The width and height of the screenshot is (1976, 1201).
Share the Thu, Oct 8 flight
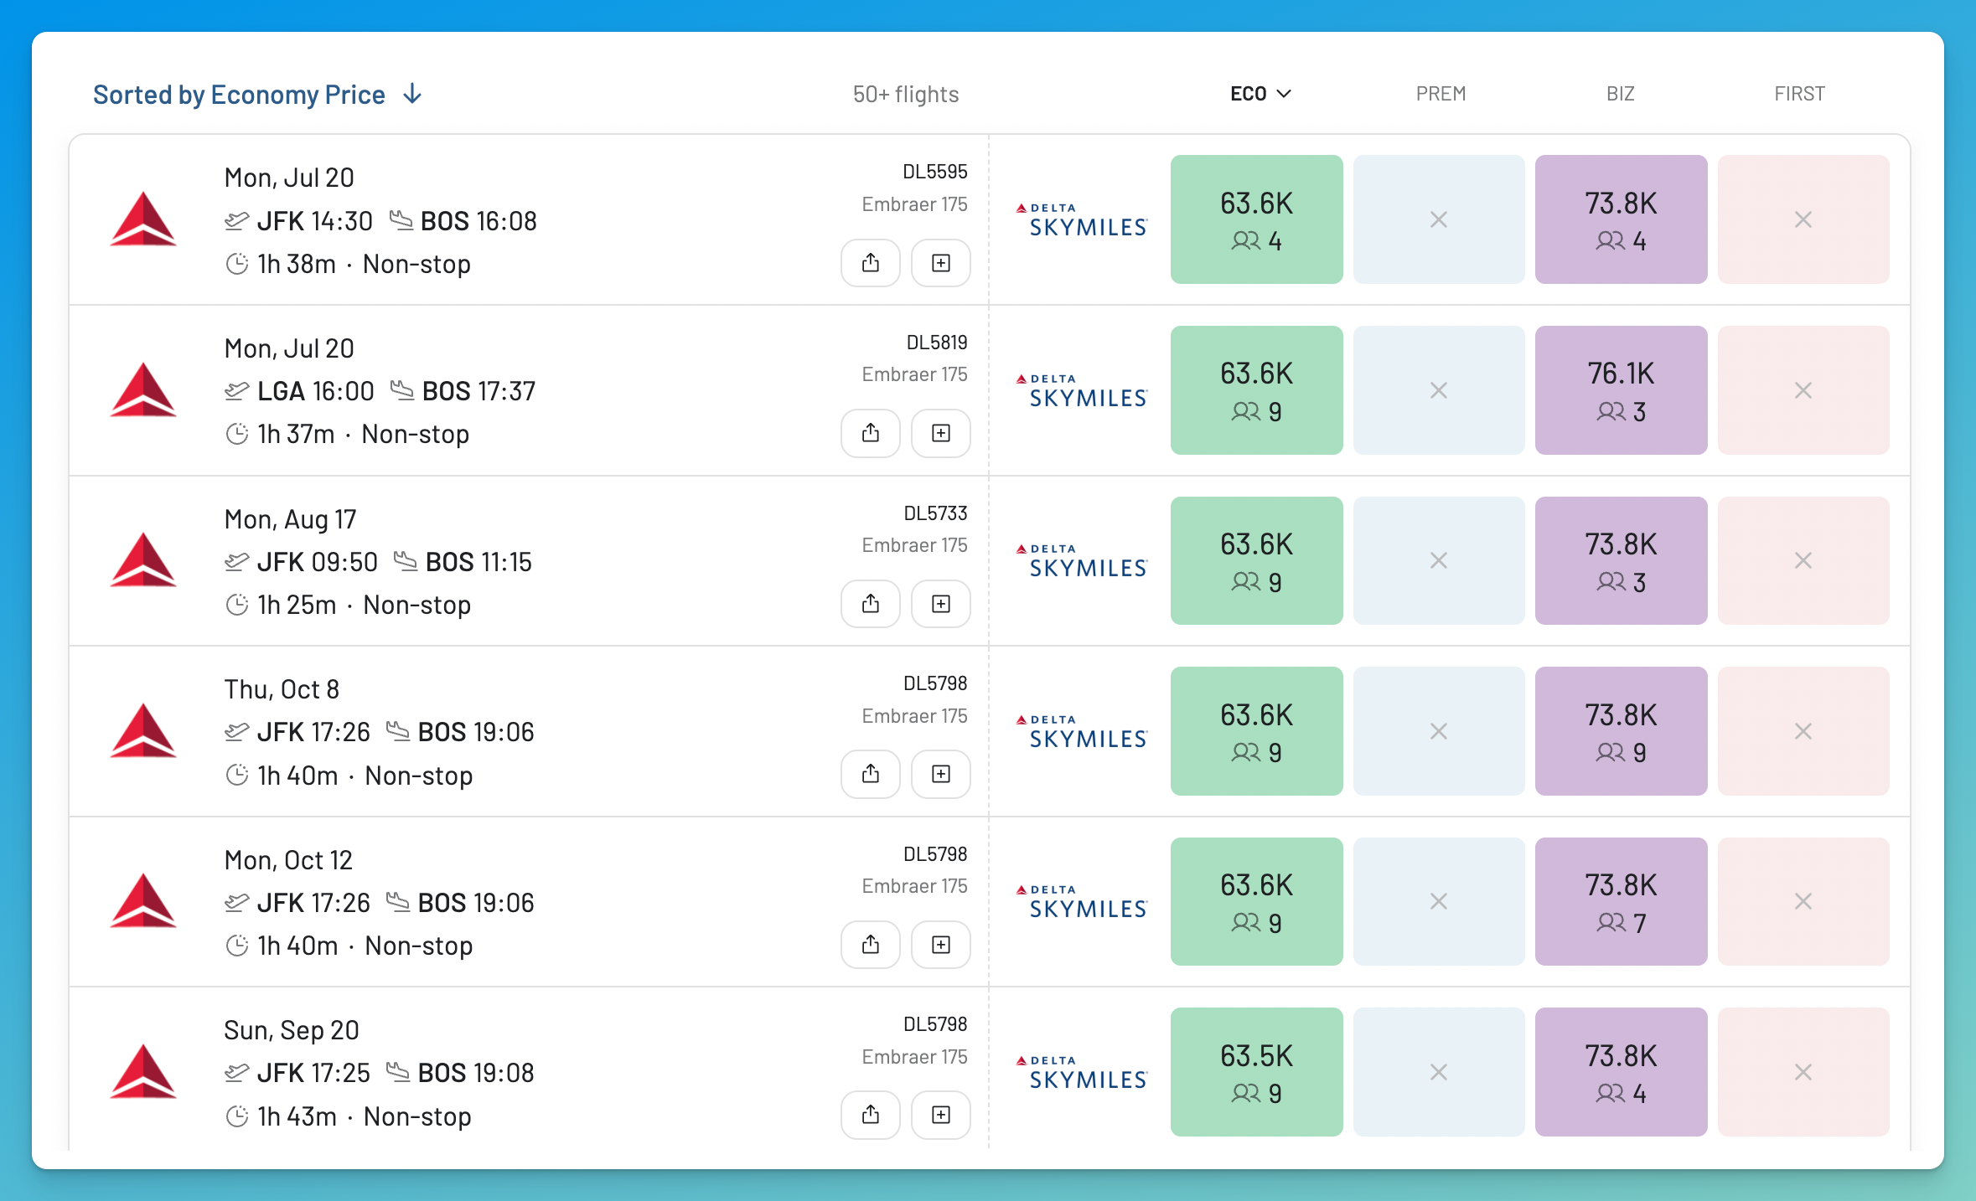coord(871,774)
